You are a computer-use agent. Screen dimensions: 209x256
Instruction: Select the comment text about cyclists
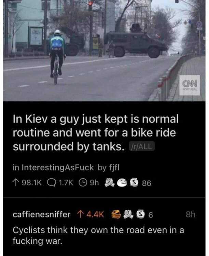(98, 235)
